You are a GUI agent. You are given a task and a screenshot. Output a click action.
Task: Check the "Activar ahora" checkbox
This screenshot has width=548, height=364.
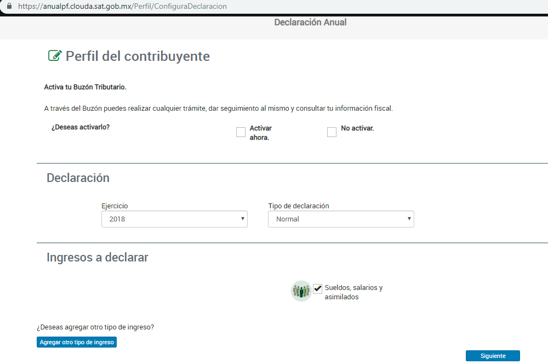click(x=241, y=132)
